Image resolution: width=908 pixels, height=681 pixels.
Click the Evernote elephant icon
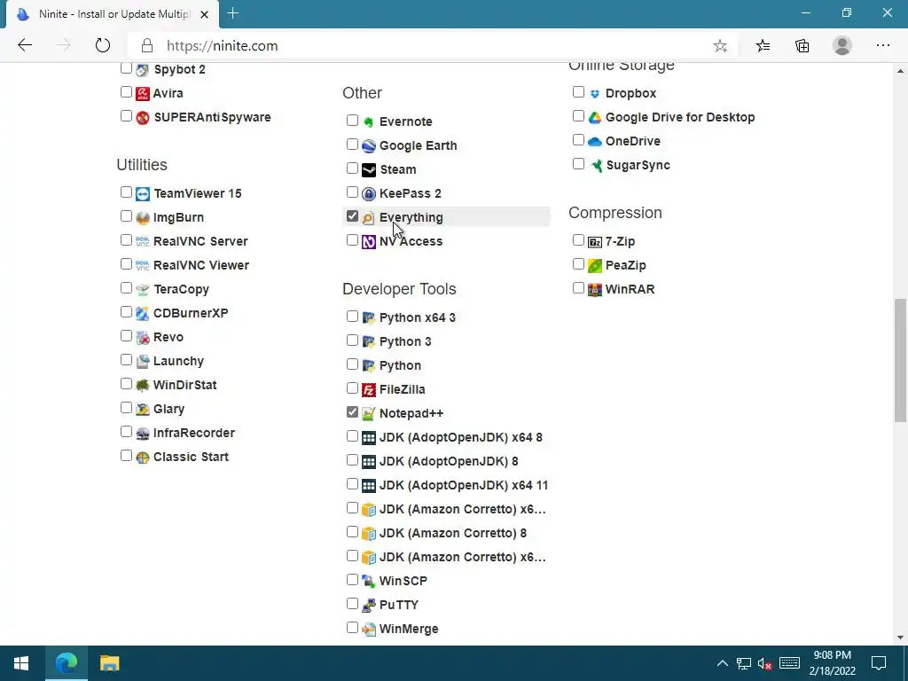click(369, 121)
